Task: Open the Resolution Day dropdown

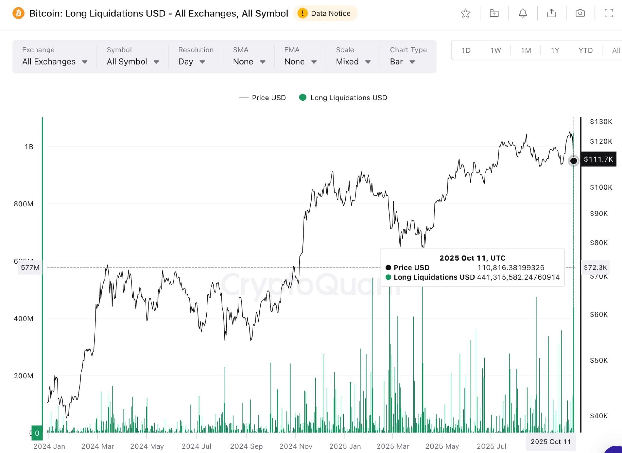Action: tap(192, 62)
